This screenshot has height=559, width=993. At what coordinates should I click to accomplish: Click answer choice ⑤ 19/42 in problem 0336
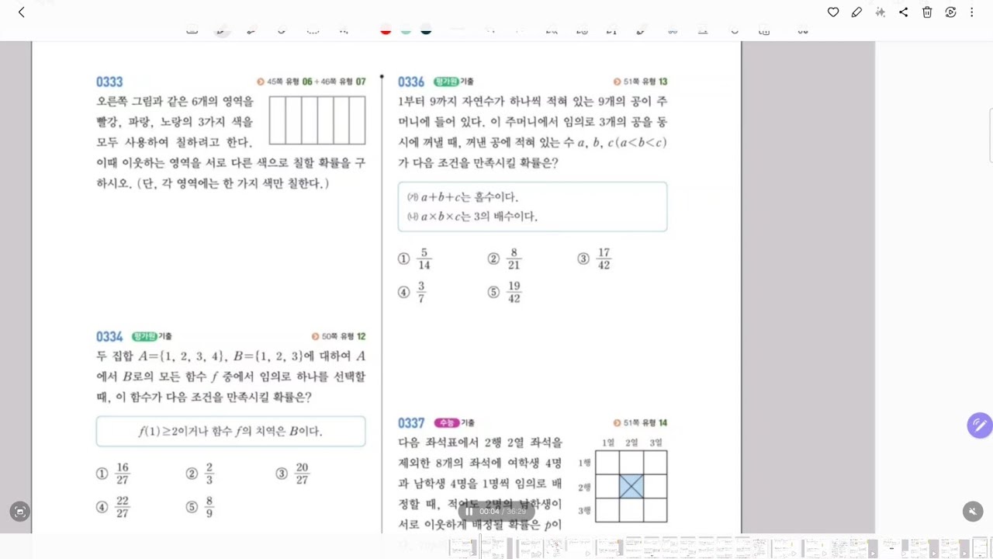tap(504, 293)
